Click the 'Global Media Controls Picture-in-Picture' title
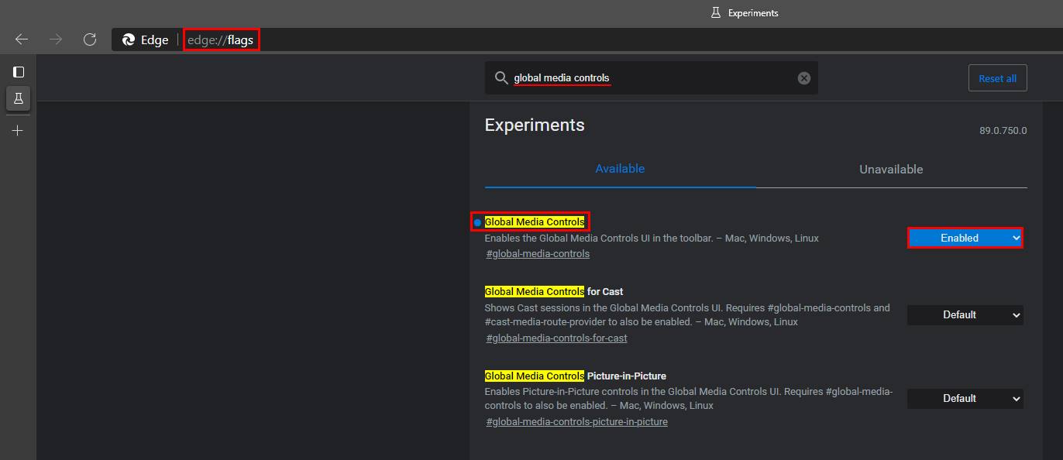Screen dimensions: 1063x460 tap(576, 376)
